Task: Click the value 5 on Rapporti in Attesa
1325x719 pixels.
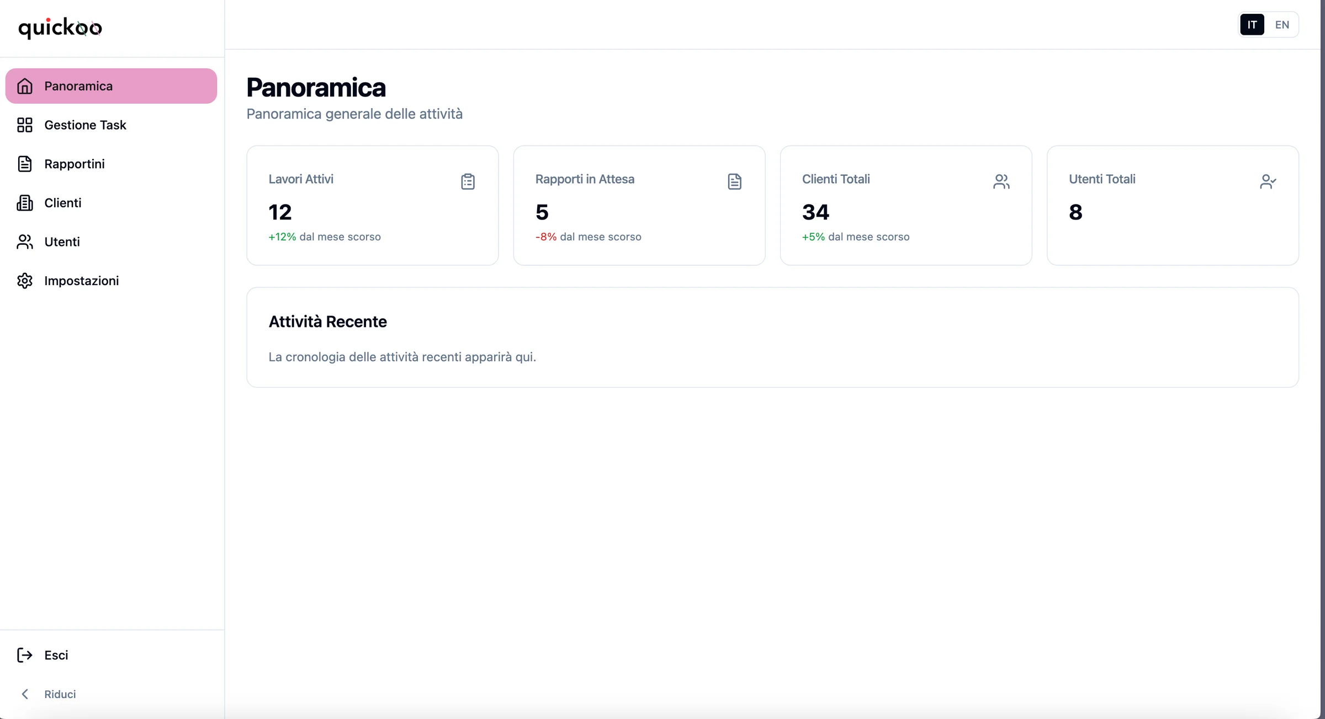Action: [x=542, y=212]
